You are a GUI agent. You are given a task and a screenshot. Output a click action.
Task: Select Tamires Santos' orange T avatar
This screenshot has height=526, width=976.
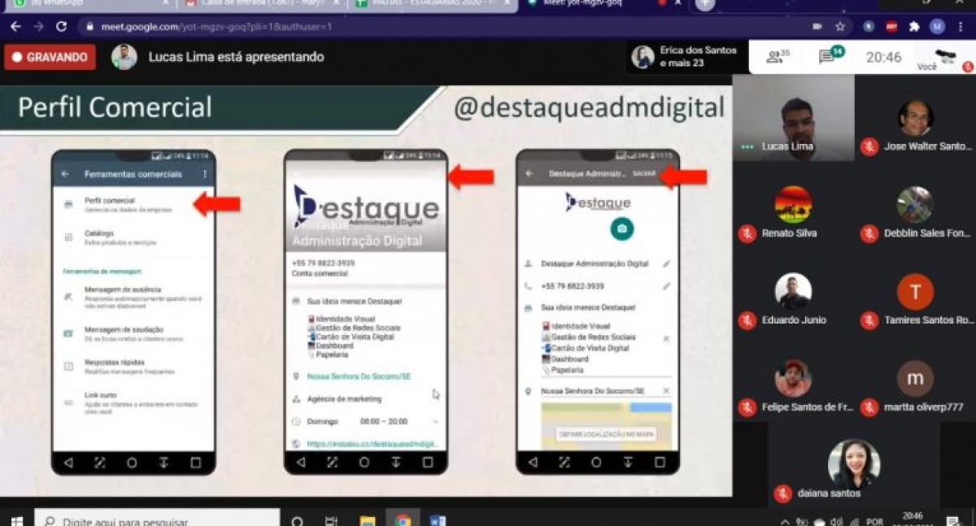tap(915, 292)
